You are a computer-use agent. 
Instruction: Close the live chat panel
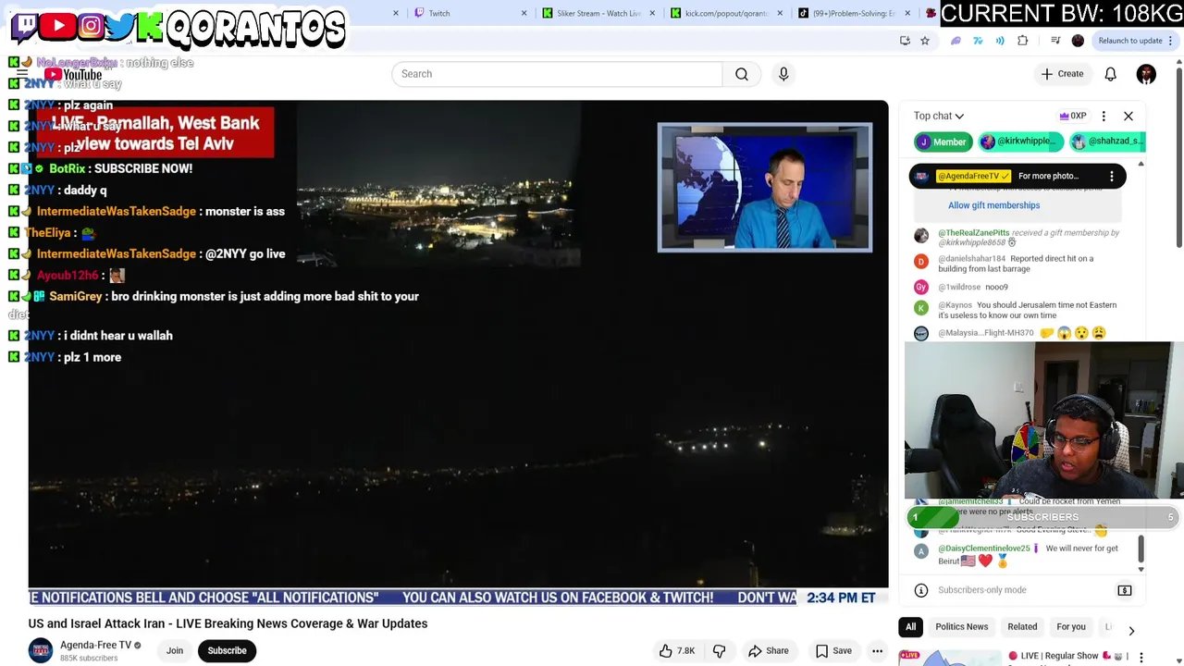(1128, 116)
